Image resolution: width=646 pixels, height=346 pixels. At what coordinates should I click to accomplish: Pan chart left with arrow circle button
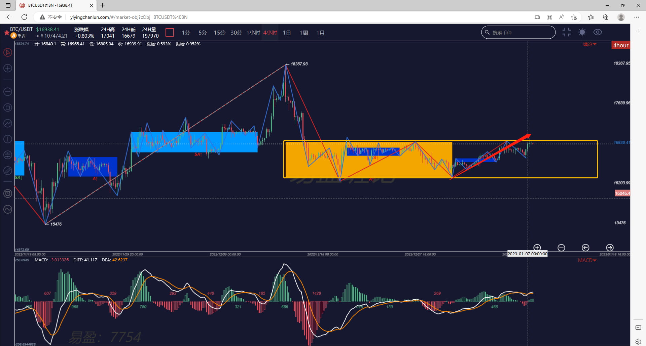click(585, 248)
